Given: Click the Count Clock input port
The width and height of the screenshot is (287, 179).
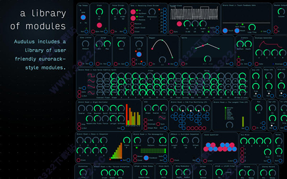Looking at the screenshot, I should pos(132,28).
